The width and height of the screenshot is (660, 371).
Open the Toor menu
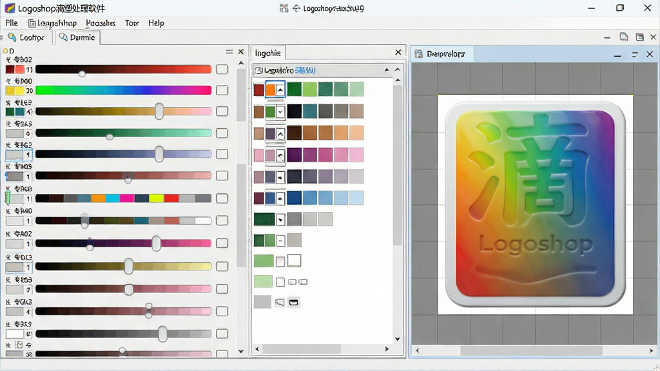coord(131,23)
